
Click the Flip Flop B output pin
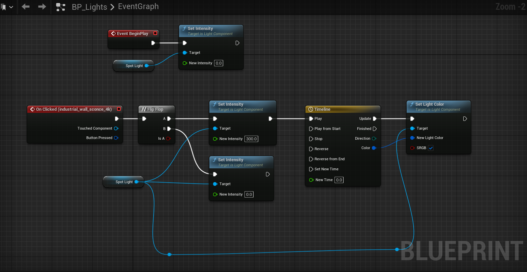pos(169,129)
